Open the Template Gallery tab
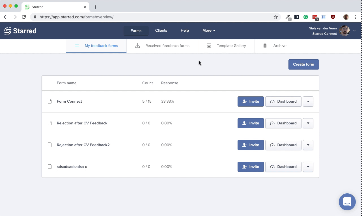The width and height of the screenshot is (362, 216). [226, 46]
